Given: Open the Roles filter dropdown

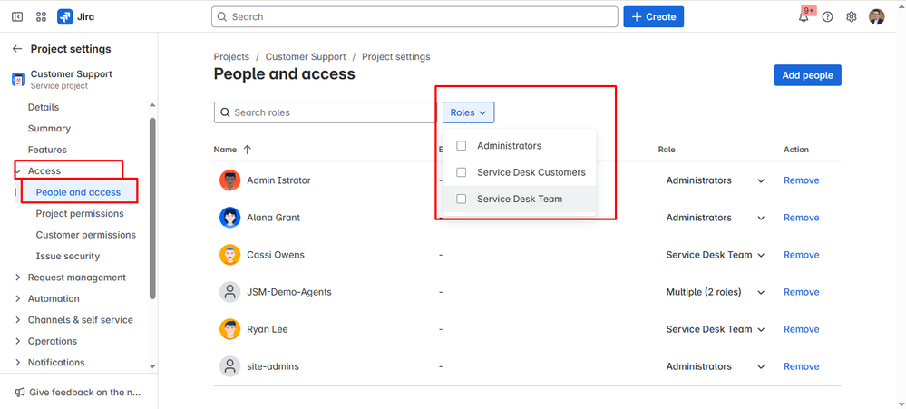Looking at the screenshot, I should [469, 112].
